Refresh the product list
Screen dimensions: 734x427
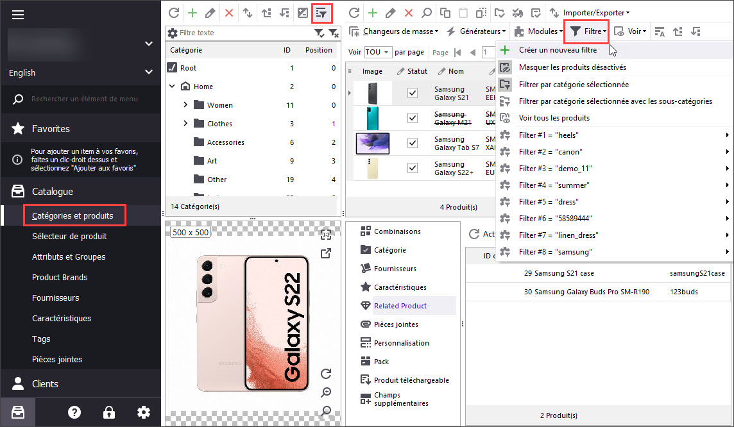354,13
